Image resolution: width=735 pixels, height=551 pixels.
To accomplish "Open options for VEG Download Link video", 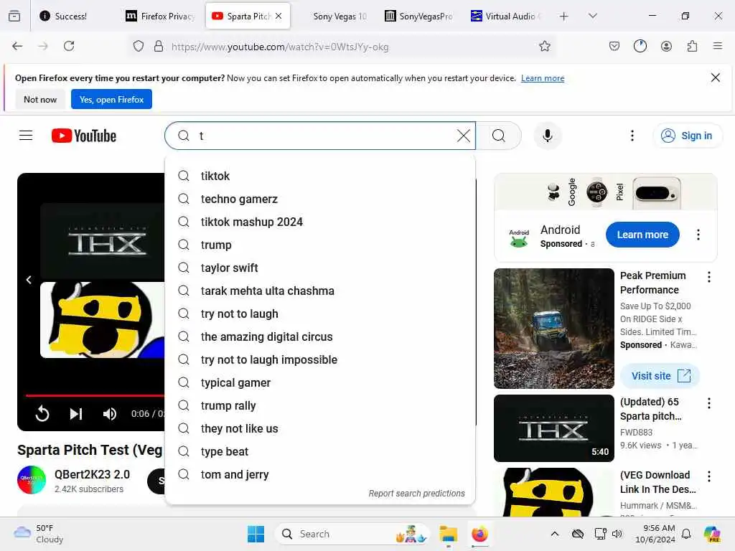I will click(708, 476).
